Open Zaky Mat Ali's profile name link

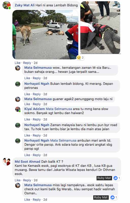click(x=25, y=5)
